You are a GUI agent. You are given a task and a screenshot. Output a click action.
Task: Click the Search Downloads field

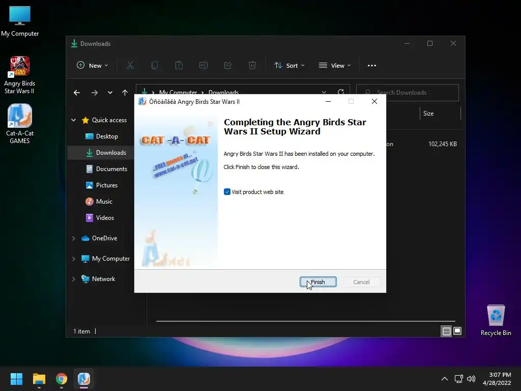tap(408, 93)
